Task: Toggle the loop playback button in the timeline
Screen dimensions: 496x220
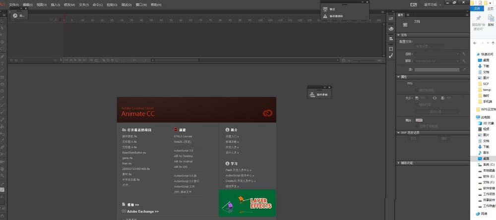Action: point(96,60)
